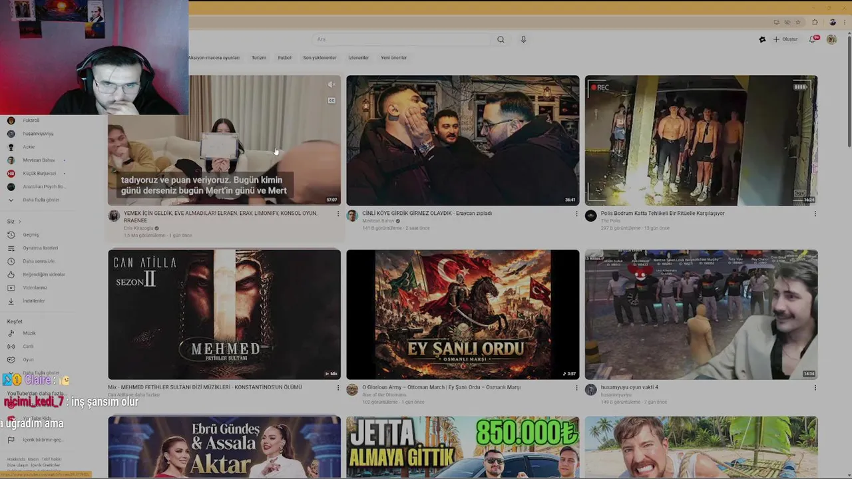Expand the Siz section chevron
852x479 pixels.
coord(19,222)
